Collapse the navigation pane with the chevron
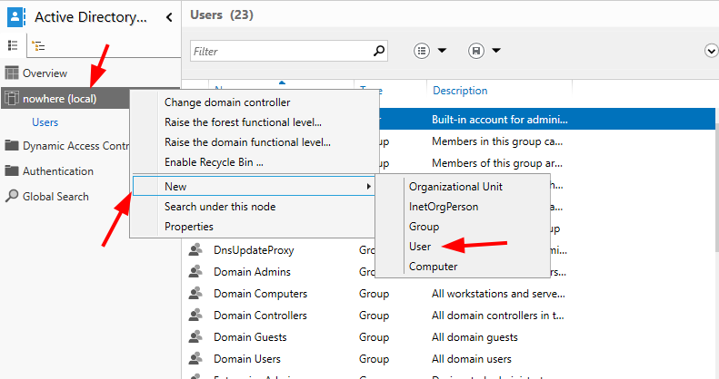719x379 pixels. tap(169, 17)
